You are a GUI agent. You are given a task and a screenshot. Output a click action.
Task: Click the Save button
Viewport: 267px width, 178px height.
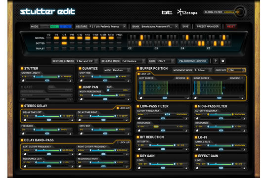(x=185, y=27)
